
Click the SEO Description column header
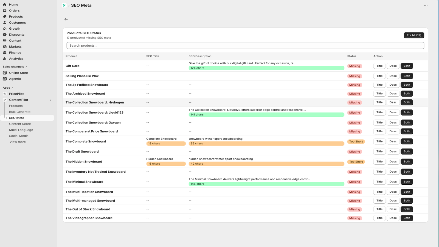coord(200,56)
